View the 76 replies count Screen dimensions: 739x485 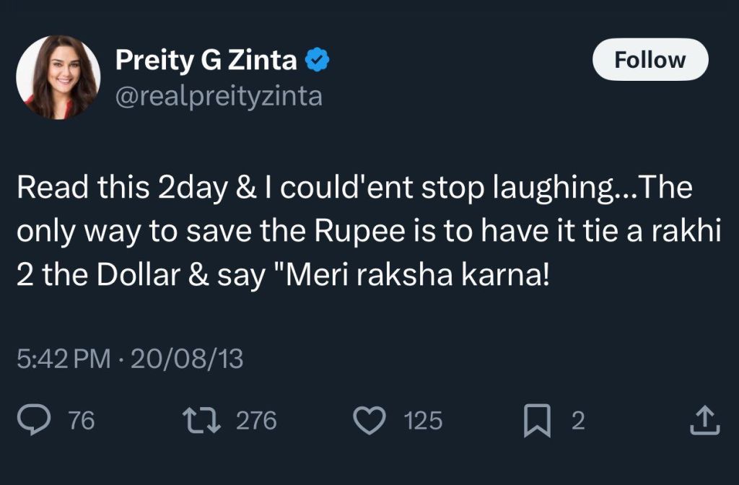(x=81, y=421)
